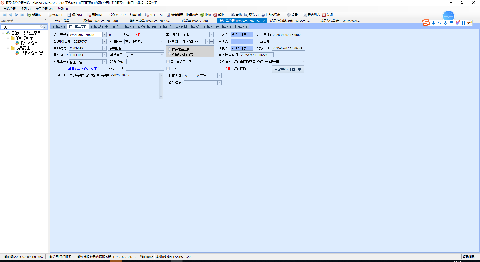Open the 紧急程度 dropdown

[x=219, y=83]
